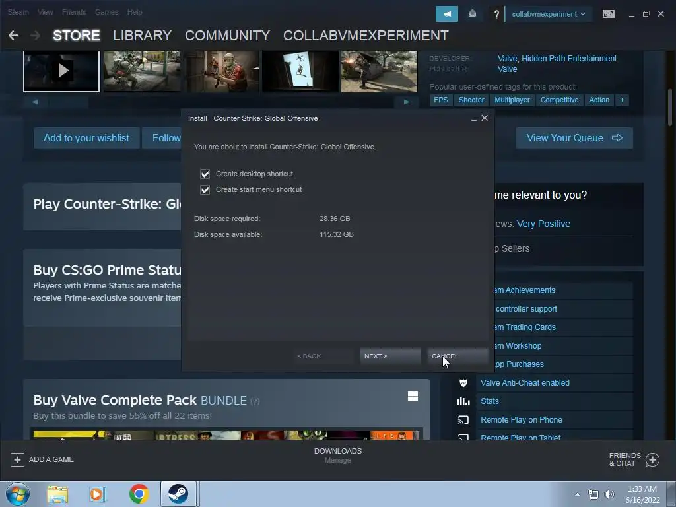Go back with the left arrow
Screen dimensions: 676x507
coord(13,36)
